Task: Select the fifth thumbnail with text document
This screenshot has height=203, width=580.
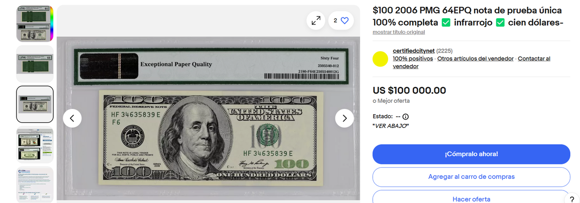Action: (35, 185)
